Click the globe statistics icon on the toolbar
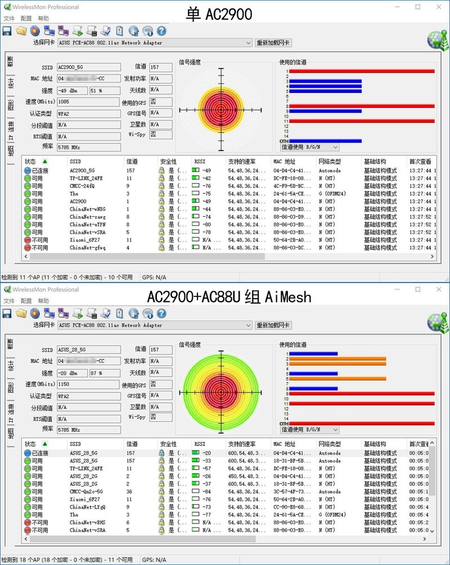 [x=133, y=30]
